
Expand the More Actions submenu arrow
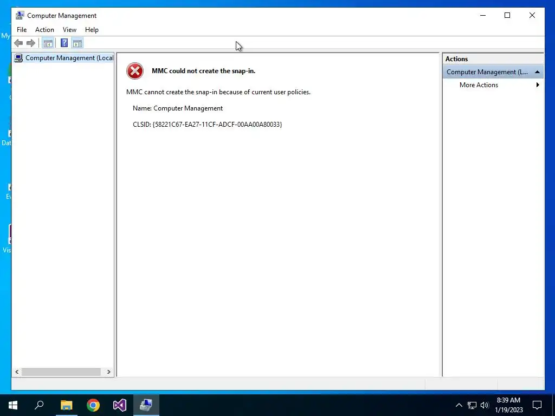tap(538, 85)
